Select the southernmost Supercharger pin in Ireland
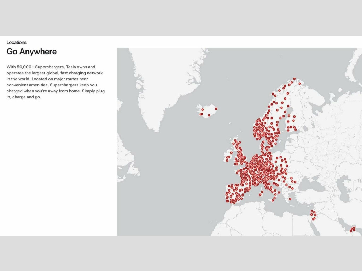 [x=227, y=161]
